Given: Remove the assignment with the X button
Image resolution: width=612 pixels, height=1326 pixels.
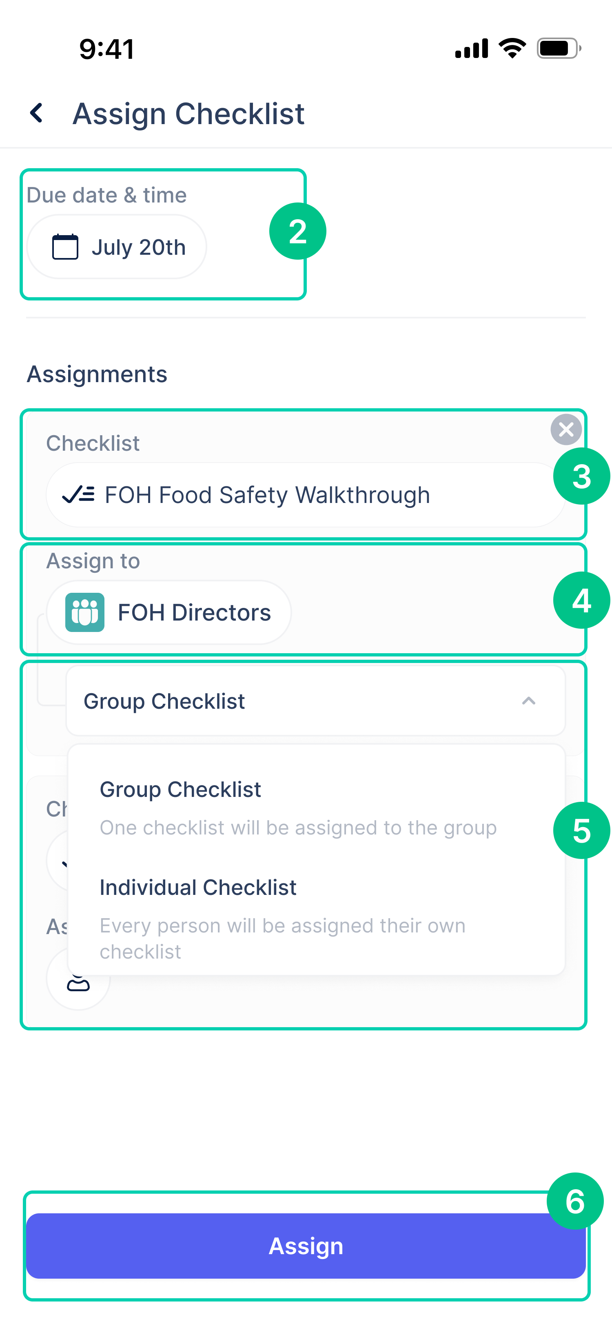Looking at the screenshot, I should [x=566, y=430].
